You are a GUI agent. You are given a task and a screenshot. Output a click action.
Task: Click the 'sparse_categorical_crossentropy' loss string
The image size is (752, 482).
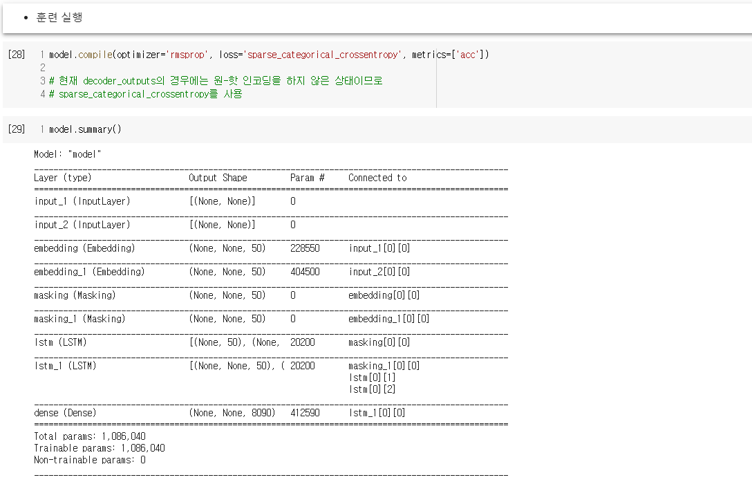(x=322, y=55)
